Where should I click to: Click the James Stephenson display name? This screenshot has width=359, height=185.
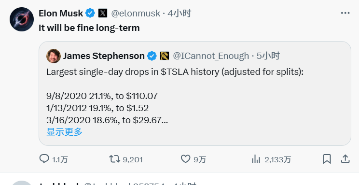[x=104, y=56]
